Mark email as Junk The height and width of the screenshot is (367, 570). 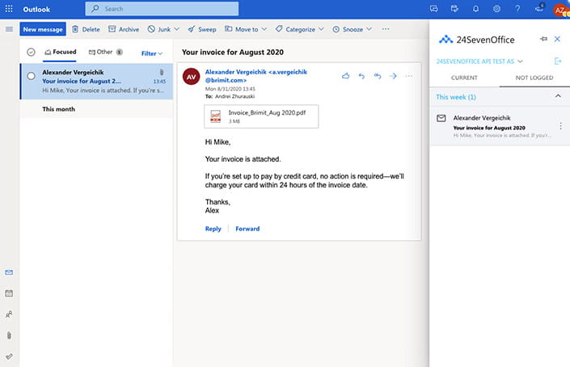[159, 29]
